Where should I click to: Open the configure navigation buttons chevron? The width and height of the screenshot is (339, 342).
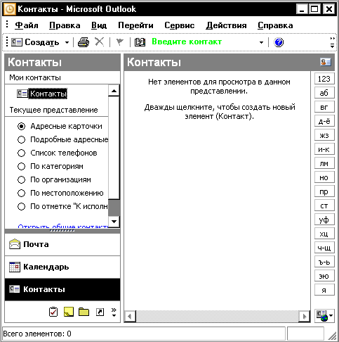click(x=114, y=312)
